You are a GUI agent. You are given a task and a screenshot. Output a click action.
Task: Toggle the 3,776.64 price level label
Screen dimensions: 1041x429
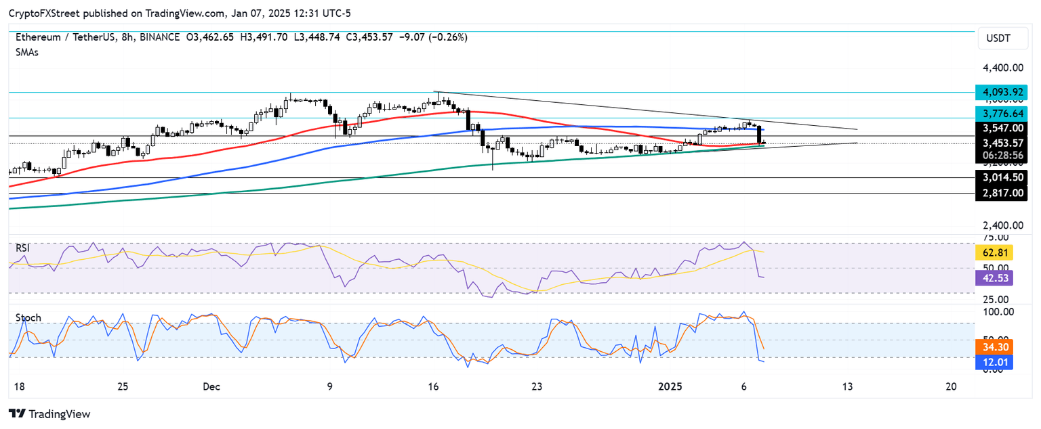click(x=1002, y=114)
